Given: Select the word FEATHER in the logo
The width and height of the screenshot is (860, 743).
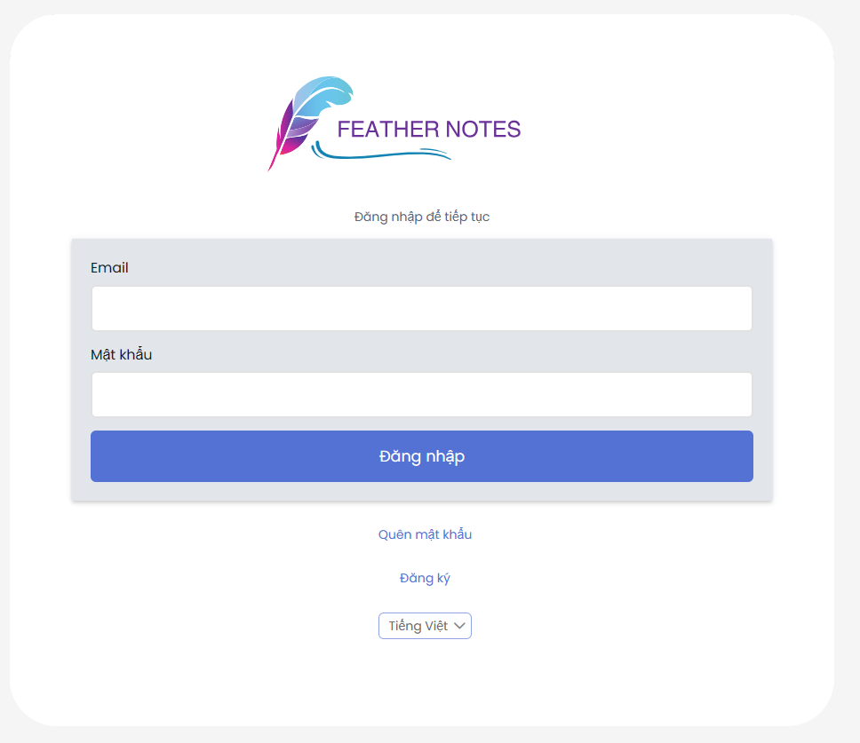Looking at the screenshot, I should point(388,130).
